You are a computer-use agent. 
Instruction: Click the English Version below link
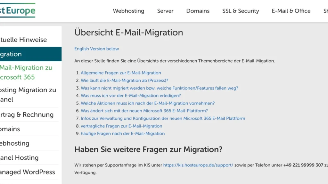(97, 49)
